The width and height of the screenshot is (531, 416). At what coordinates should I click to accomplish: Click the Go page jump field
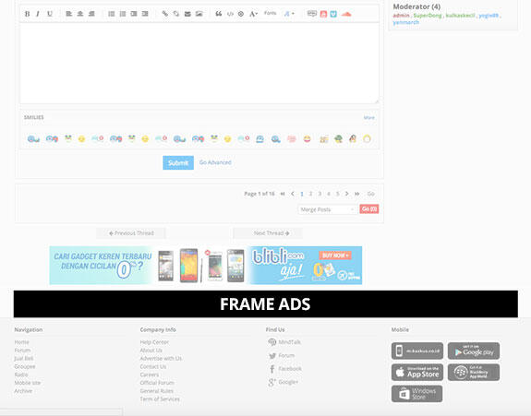point(371,194)
